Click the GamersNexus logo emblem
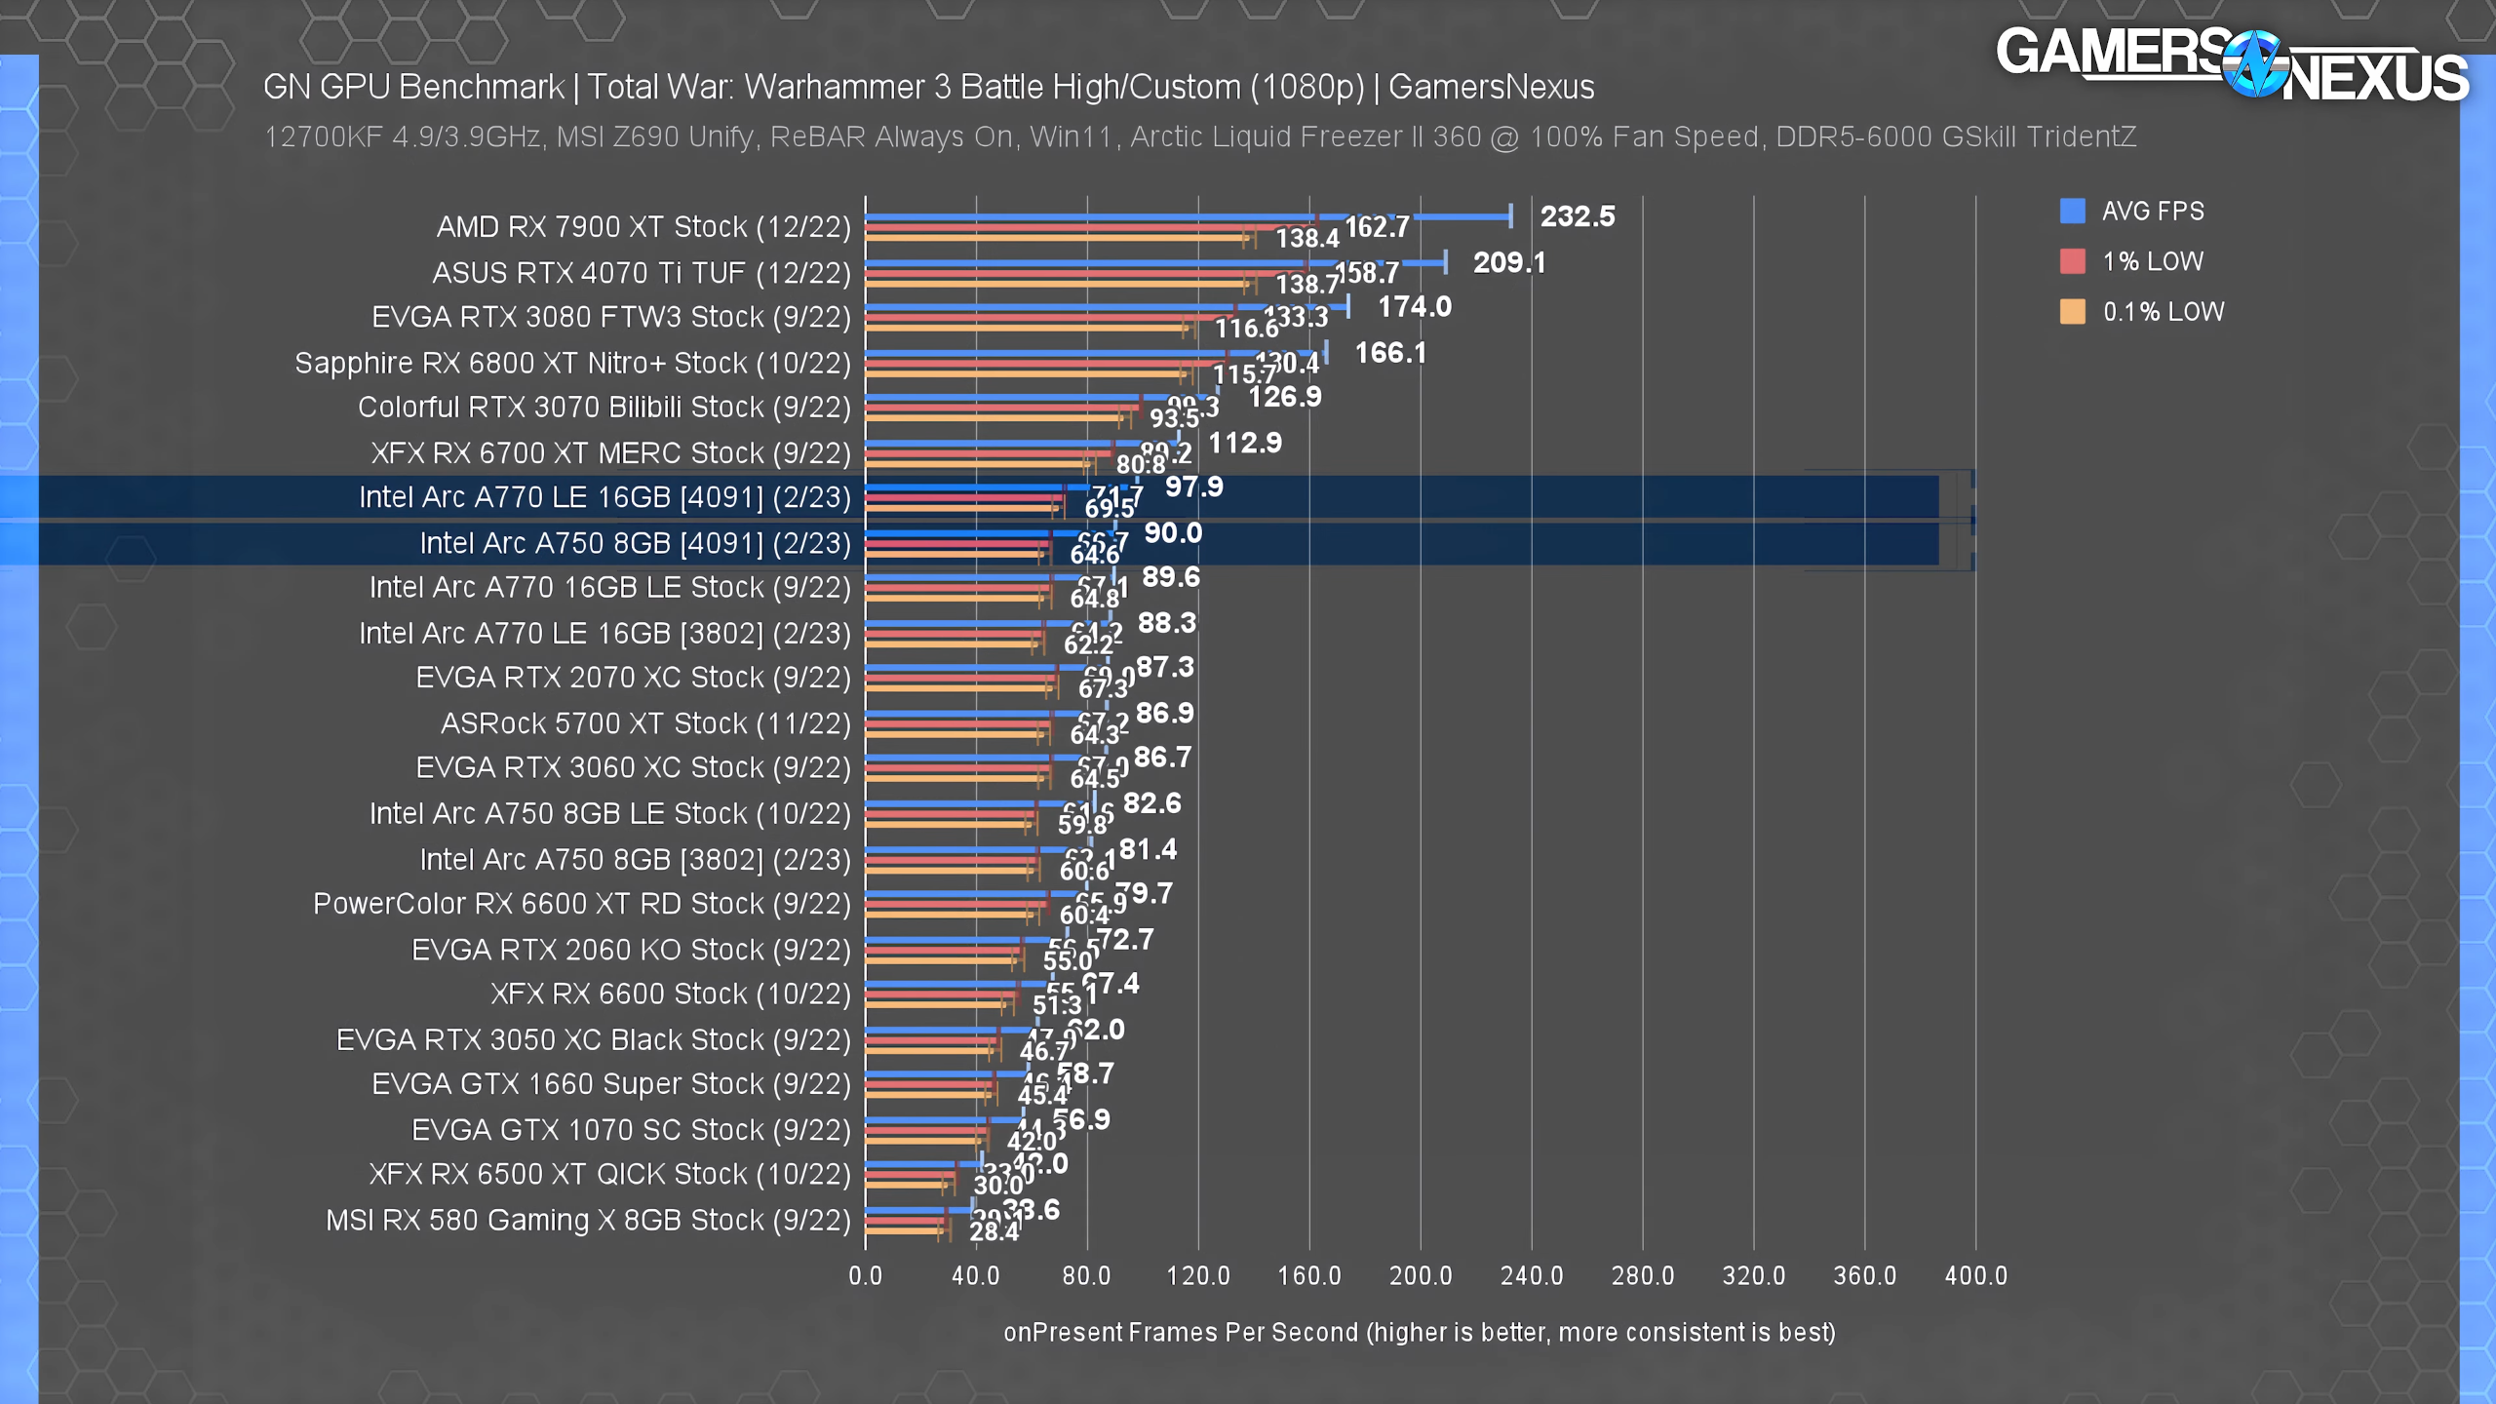Viewport: 2496px width, 1404px height. click(2255, 64)
